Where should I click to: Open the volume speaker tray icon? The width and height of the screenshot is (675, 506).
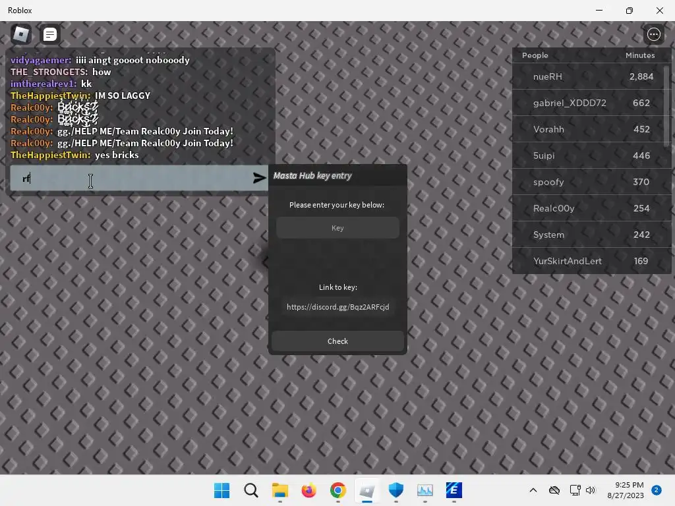(x=591, y=490)
